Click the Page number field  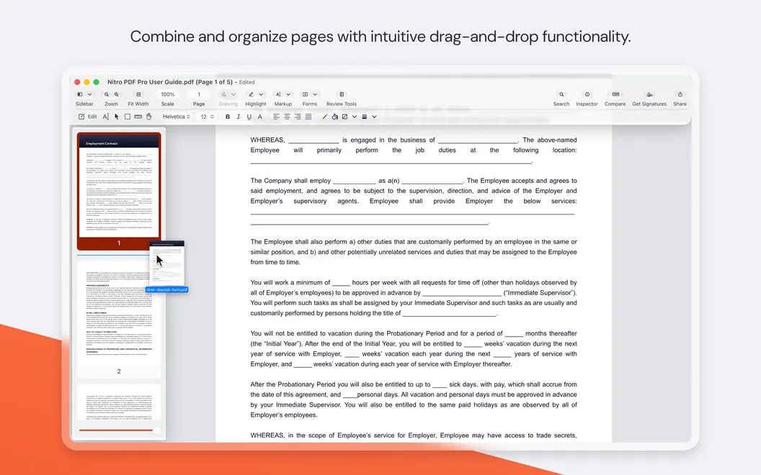click(198, 94)
